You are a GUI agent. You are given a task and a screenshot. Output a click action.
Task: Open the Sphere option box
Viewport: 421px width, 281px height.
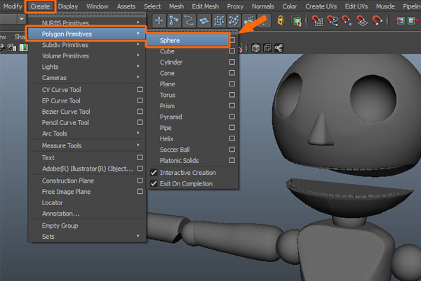232,40
